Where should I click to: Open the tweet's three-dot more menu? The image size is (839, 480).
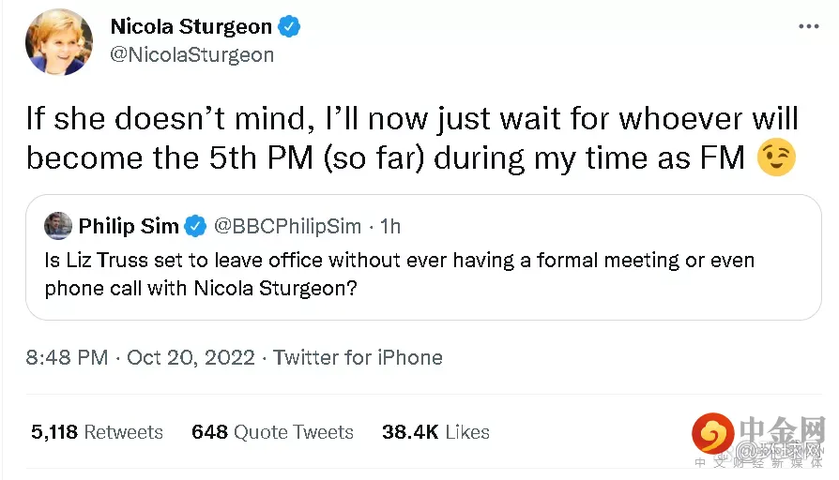[x=808, y=27]
